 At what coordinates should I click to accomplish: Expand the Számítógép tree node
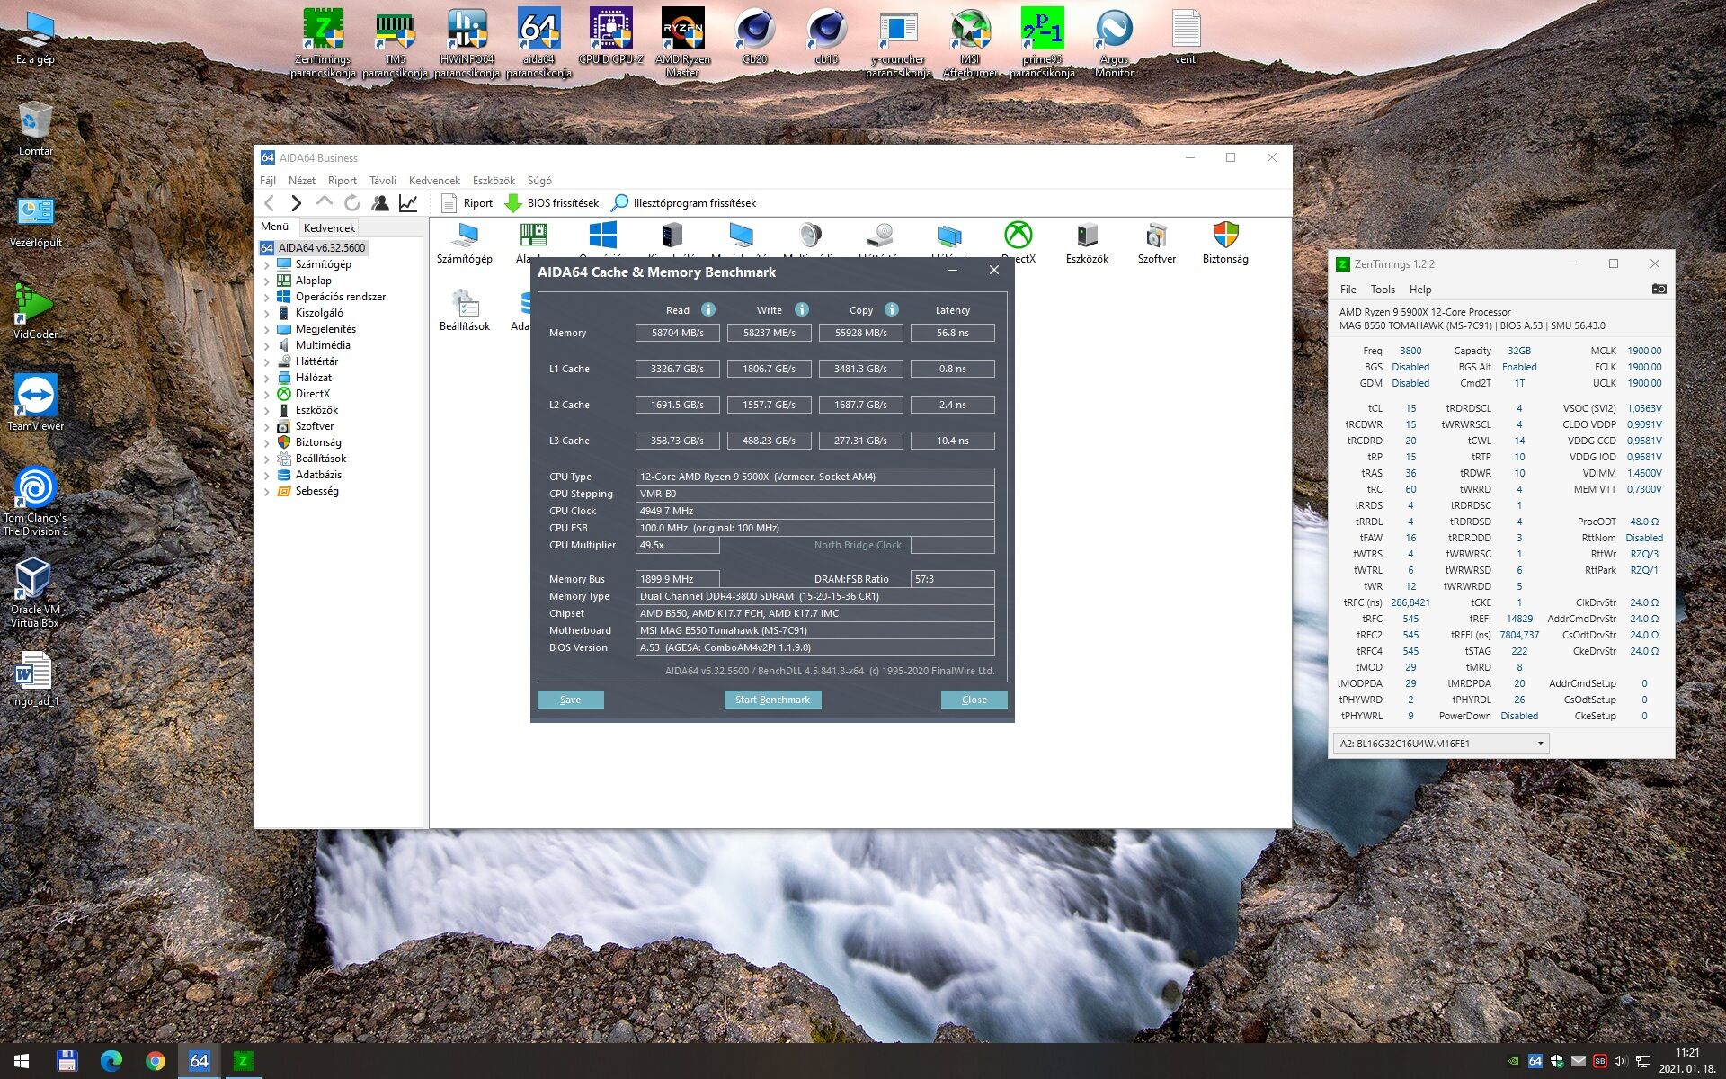[266, 265]
